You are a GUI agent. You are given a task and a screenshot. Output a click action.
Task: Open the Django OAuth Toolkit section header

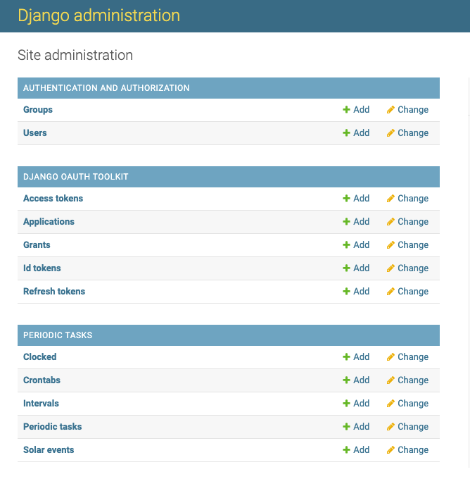tap(75, 177)
